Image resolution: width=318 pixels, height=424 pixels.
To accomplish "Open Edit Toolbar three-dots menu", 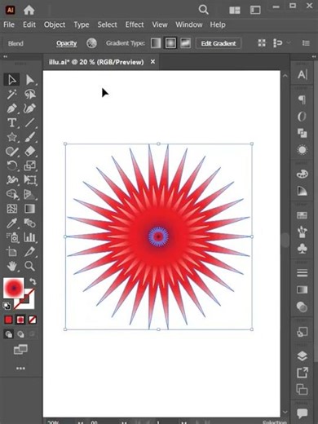I will [20, 369].
